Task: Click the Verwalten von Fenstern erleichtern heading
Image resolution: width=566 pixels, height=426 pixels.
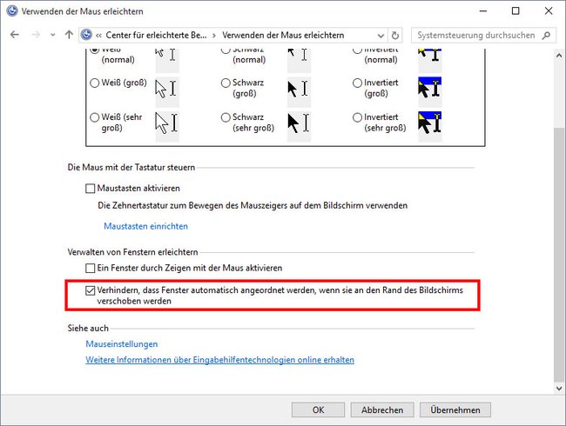Action: pyautogui.click(x=133, y=252)
